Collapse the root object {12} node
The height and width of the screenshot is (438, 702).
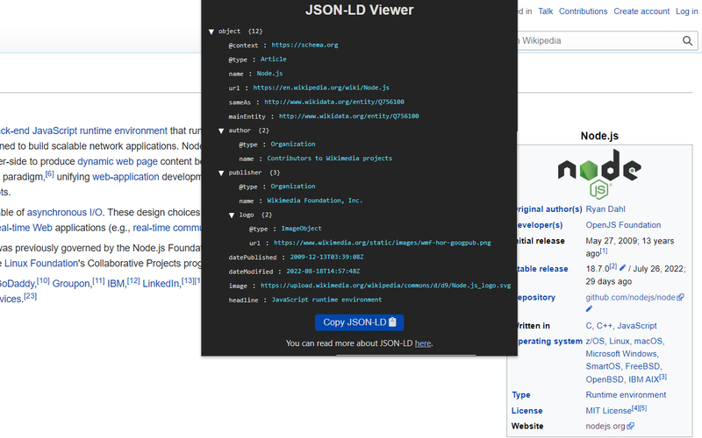click(x=211, y=32)
